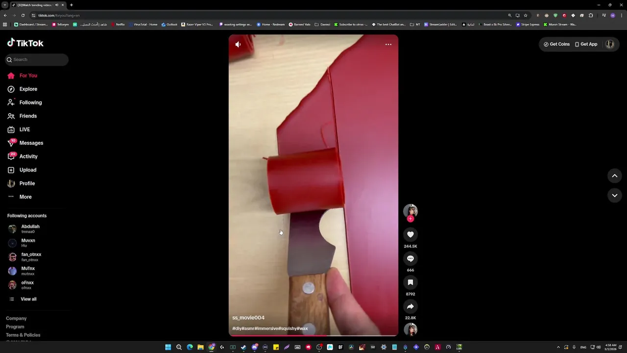Screen dimensions: 627x353
Task: Show hidden system tray icons
Action: coord(558,347)
